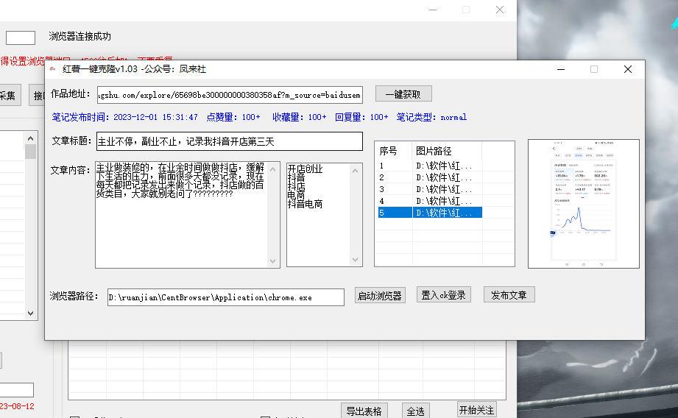Select row 1 in the image path list
678x418 pixels.
428,166
